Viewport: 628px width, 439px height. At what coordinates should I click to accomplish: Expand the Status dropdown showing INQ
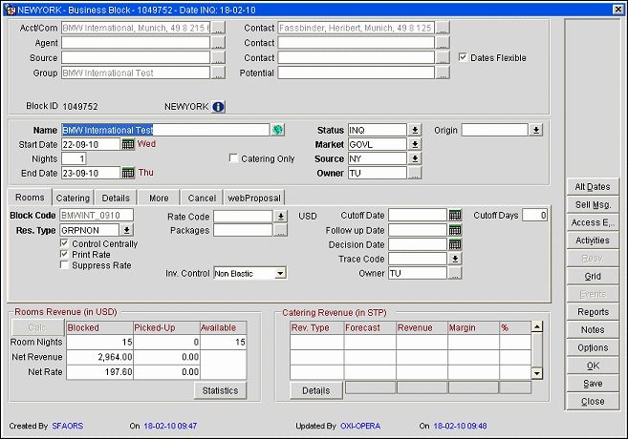click(415, 130)
